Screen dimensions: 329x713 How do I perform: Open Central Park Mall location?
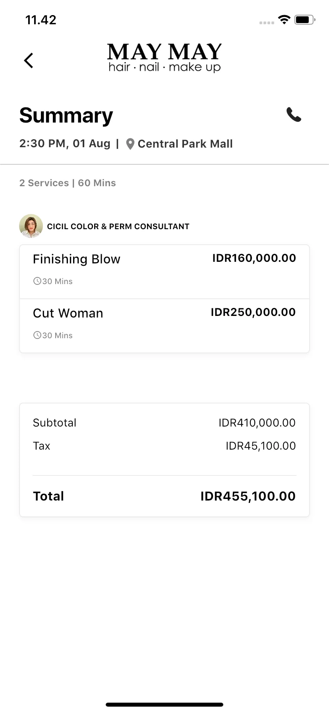point(185,144)
